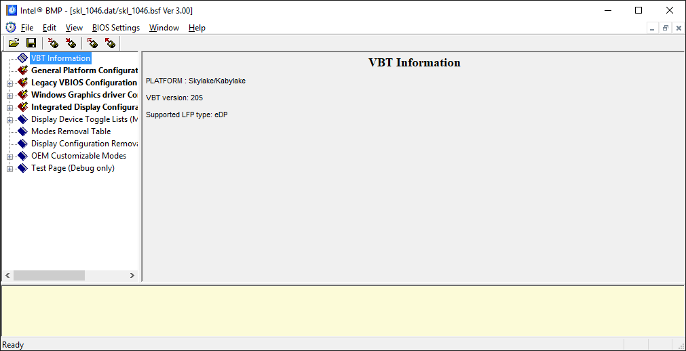686x351 pixels.
Task: Minimize the Intel BMP main window
Action: coord(607,10)
